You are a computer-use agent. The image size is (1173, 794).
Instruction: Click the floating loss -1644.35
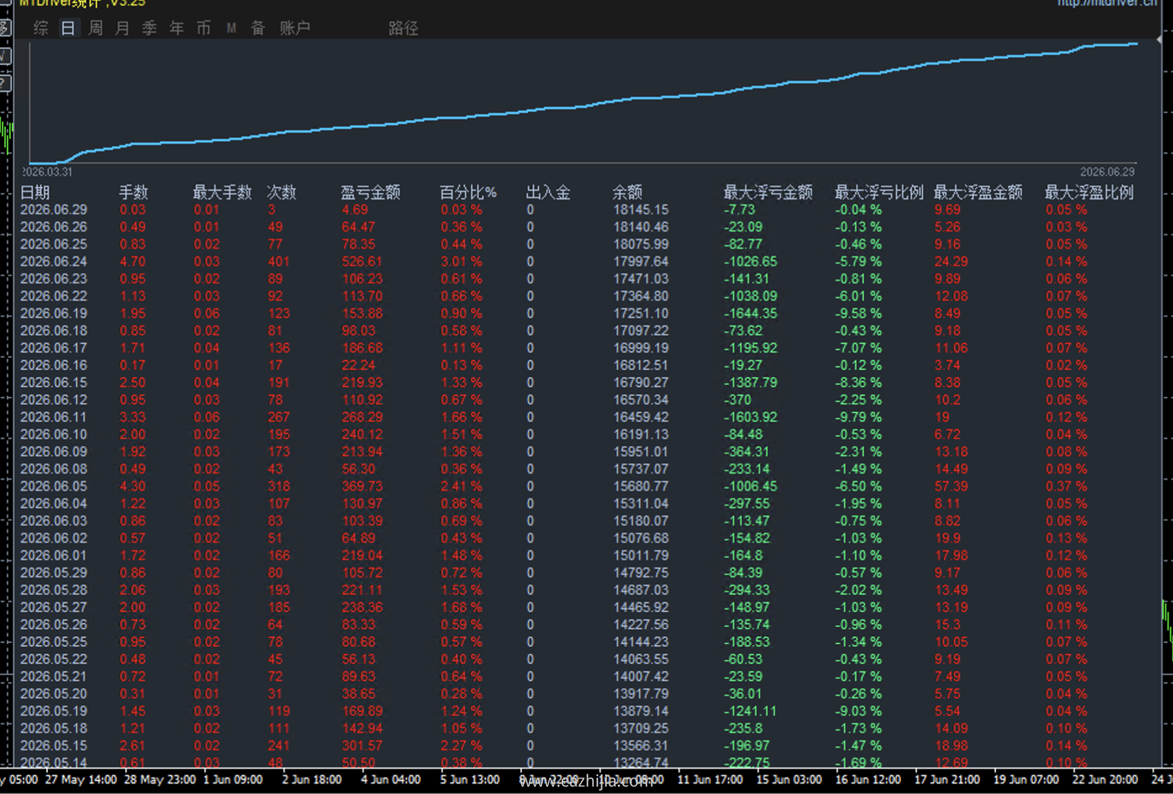pos(751,313)
